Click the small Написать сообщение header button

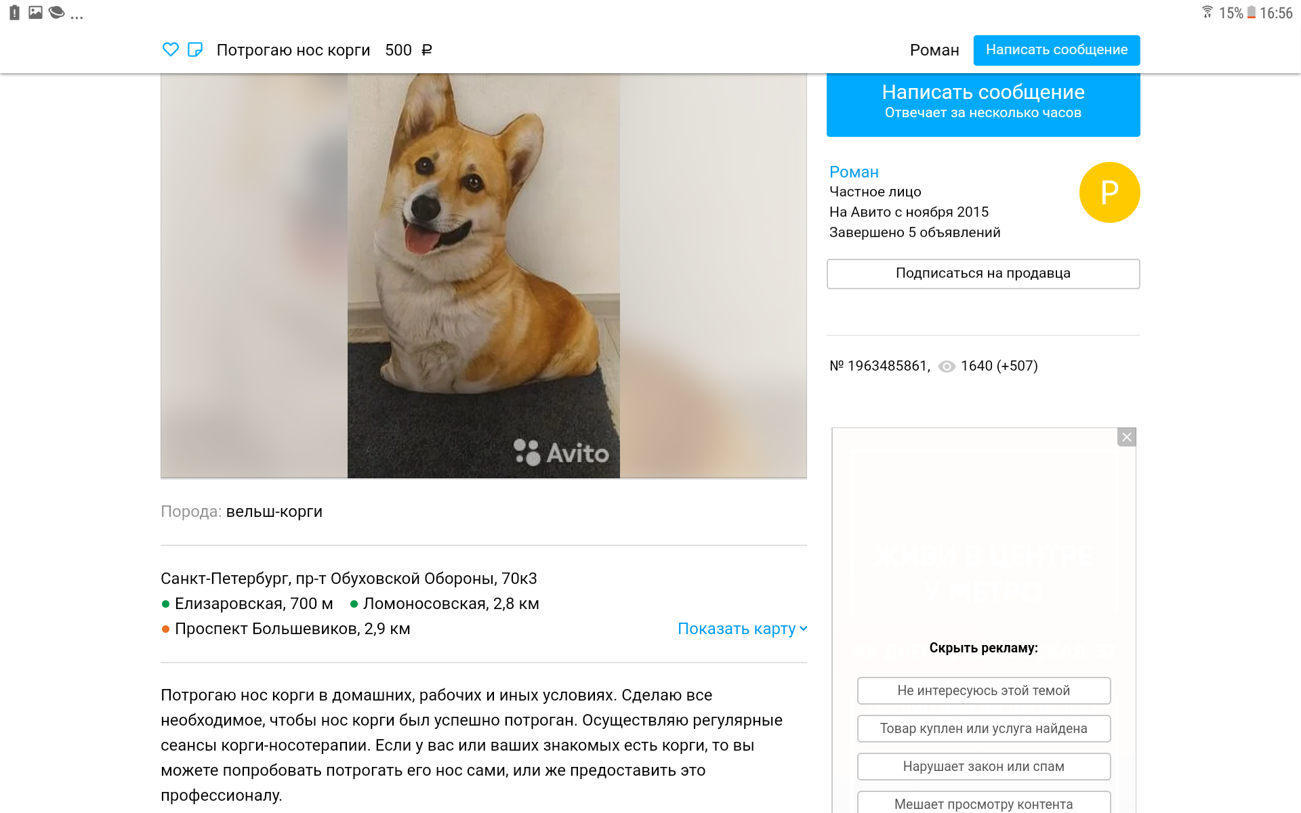[1056, 50]
